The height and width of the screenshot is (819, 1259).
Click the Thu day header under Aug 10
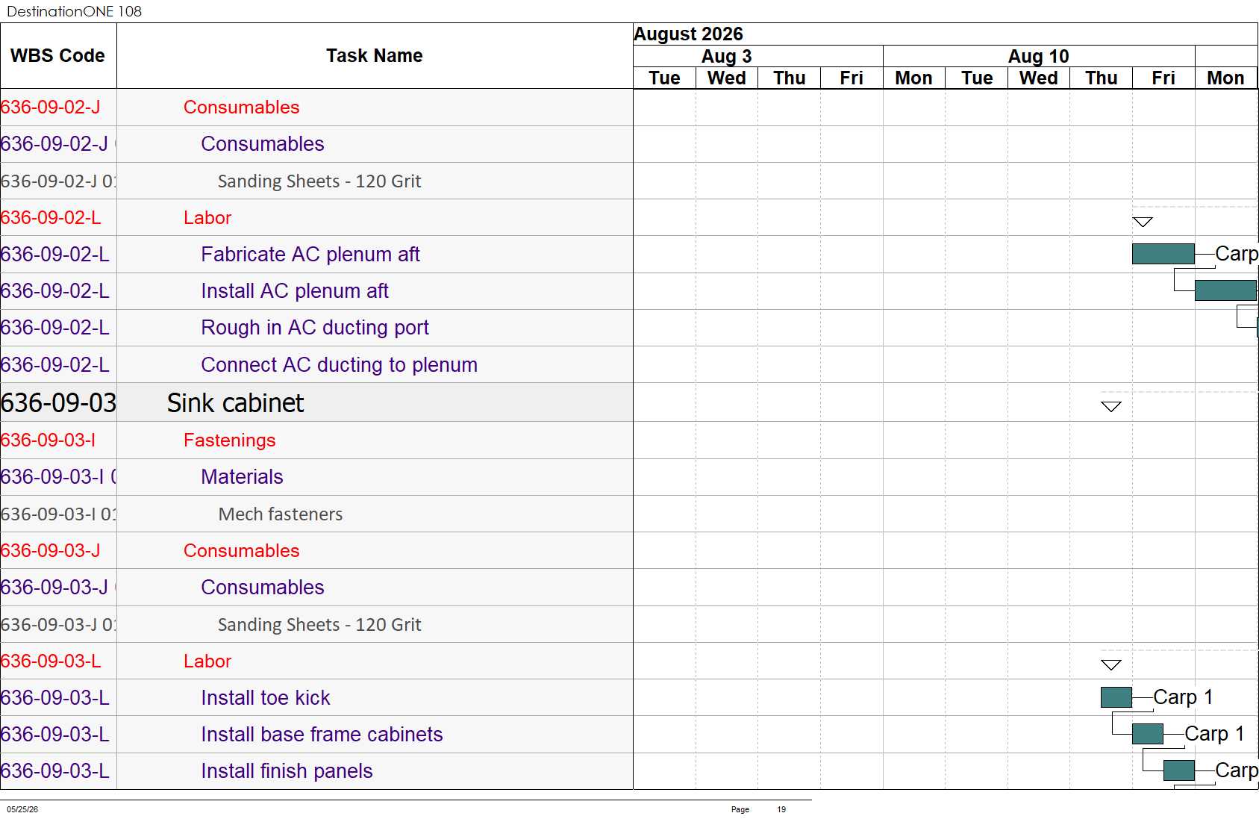coord(1102,78)
